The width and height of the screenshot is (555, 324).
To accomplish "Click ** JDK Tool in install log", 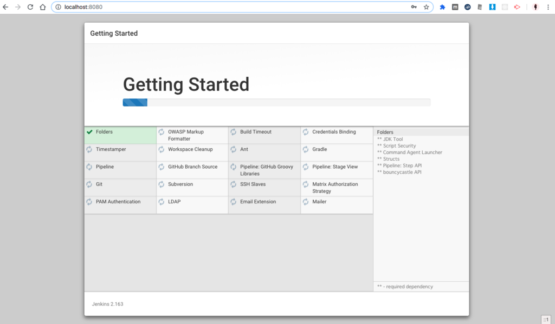I will pyautogui.click(x=390, y=139).
